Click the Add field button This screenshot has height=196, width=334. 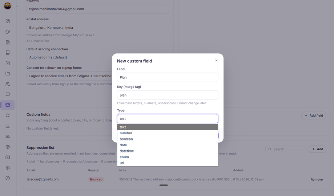pyautogui.click(x=314, y=115)
